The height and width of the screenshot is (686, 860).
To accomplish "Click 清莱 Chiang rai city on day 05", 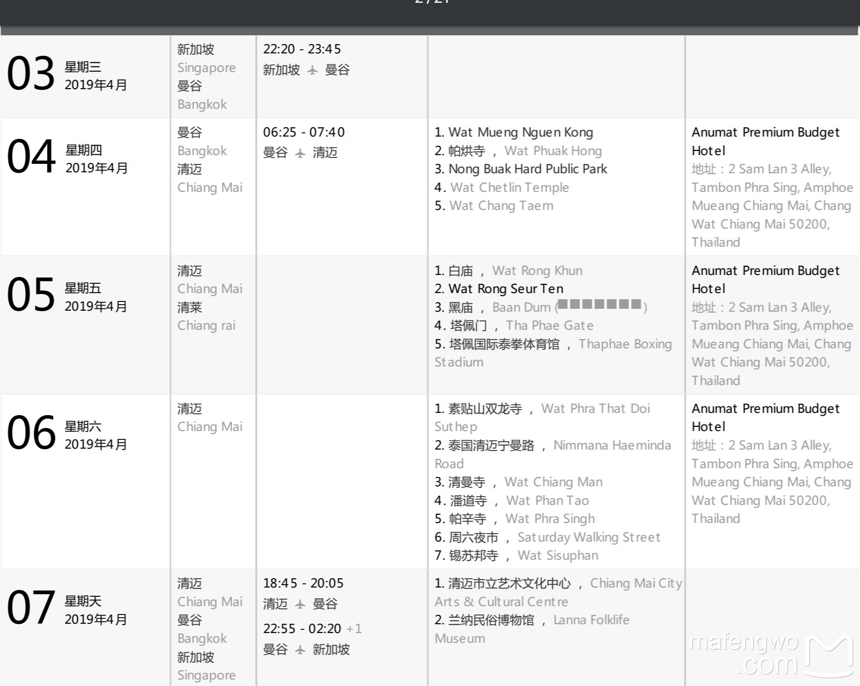I will pyautogui.click(x=206, y=317).
